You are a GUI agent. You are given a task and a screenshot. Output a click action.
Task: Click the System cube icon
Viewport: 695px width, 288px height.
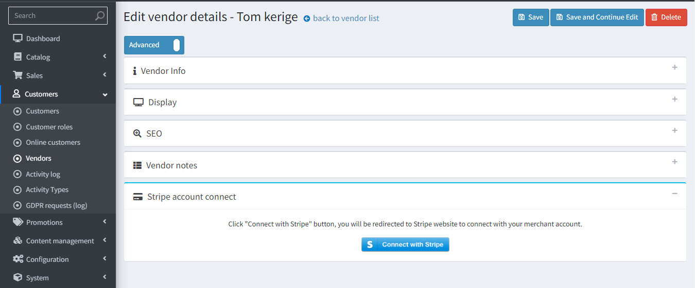(18, 277)
